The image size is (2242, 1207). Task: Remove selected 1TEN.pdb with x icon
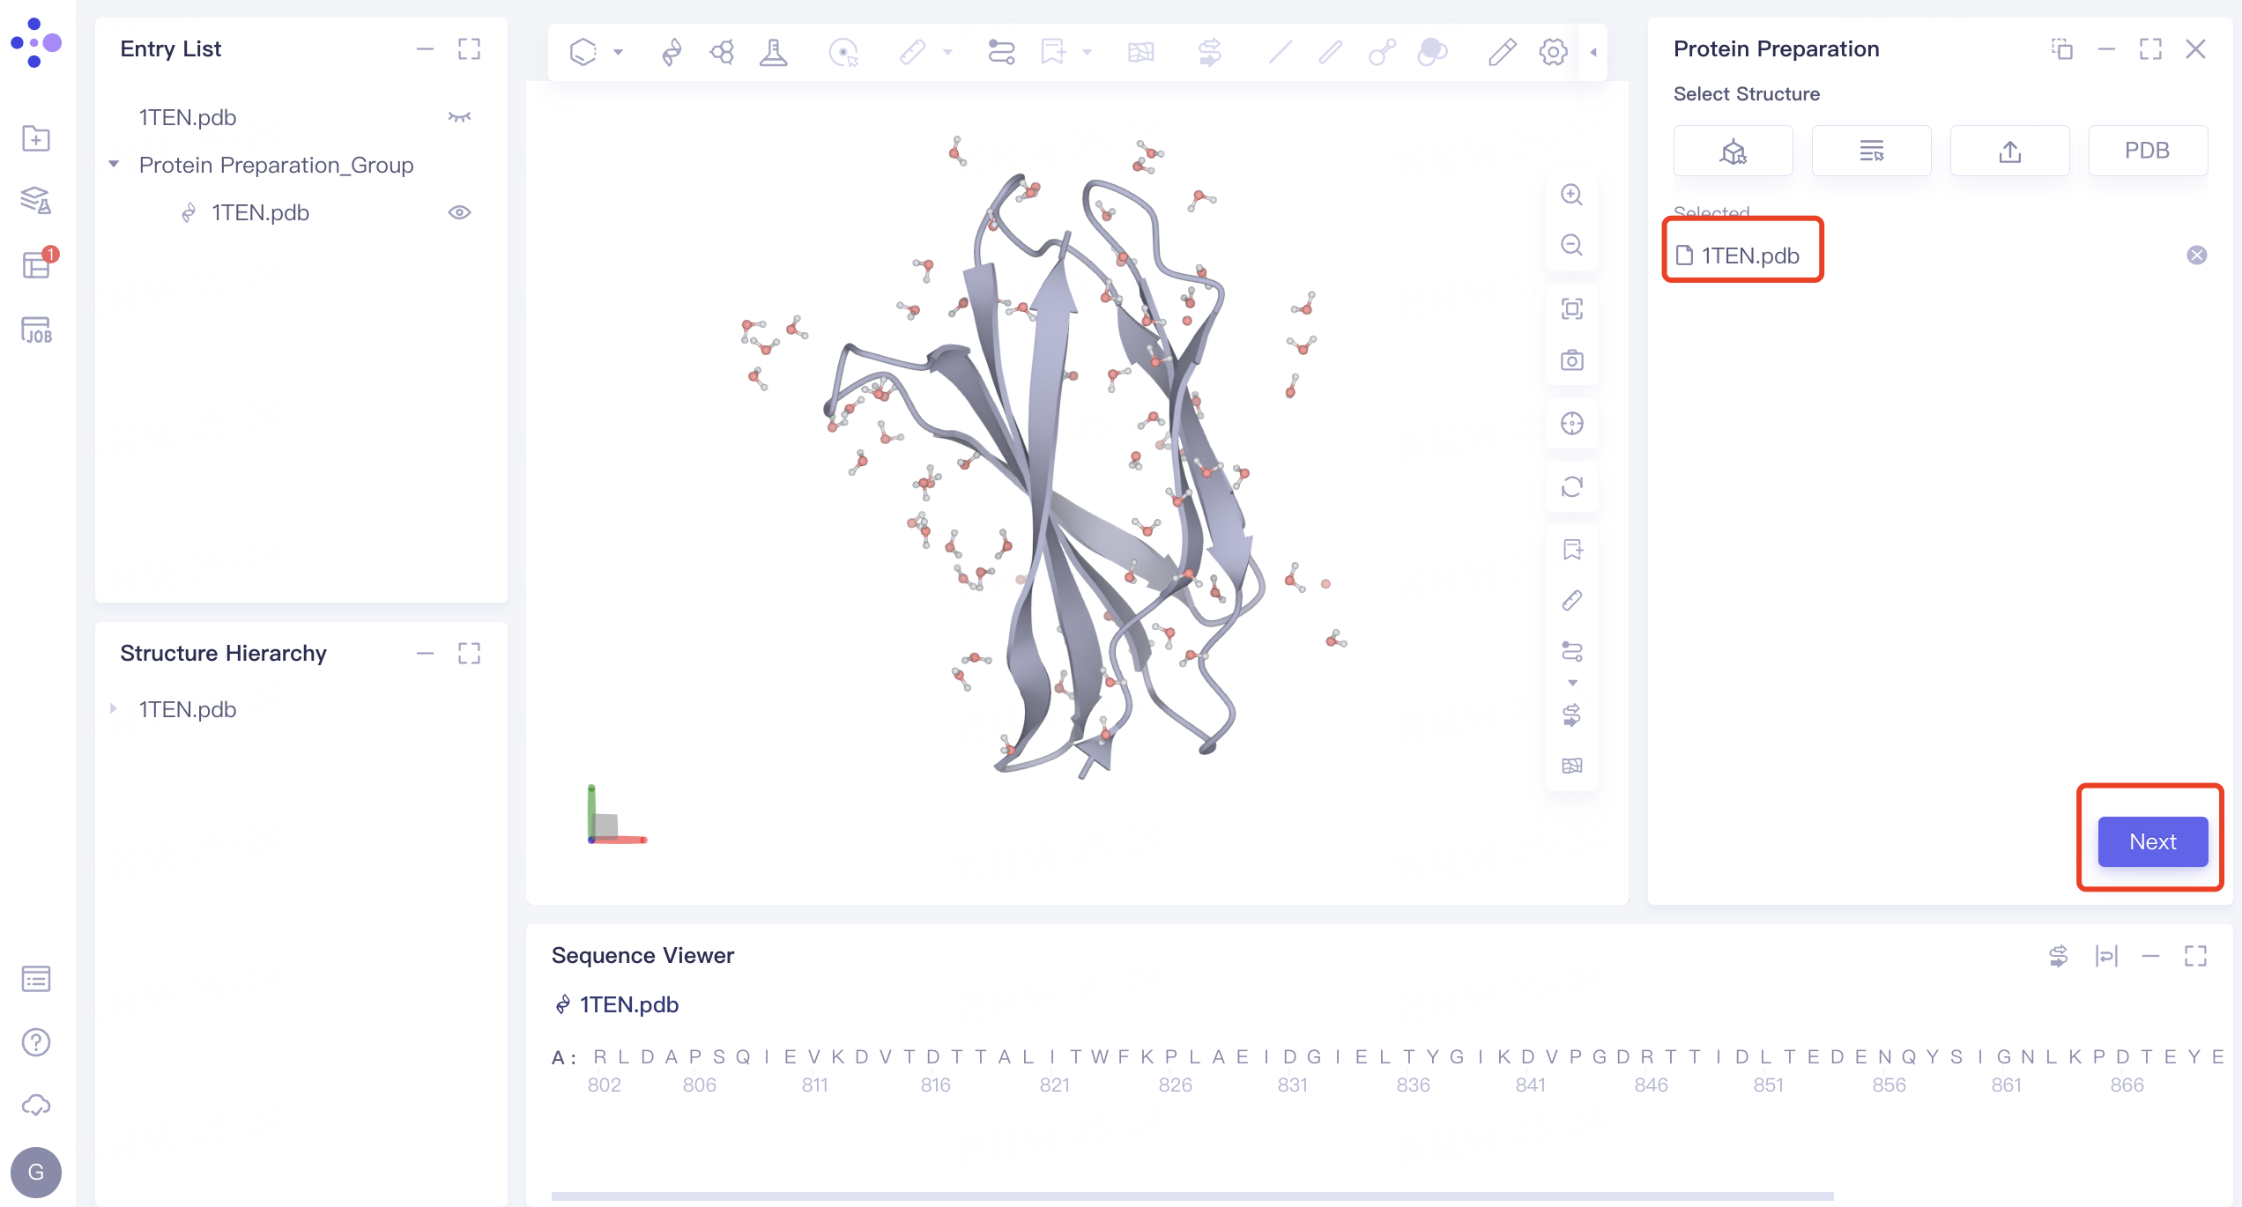point(2196,255)
